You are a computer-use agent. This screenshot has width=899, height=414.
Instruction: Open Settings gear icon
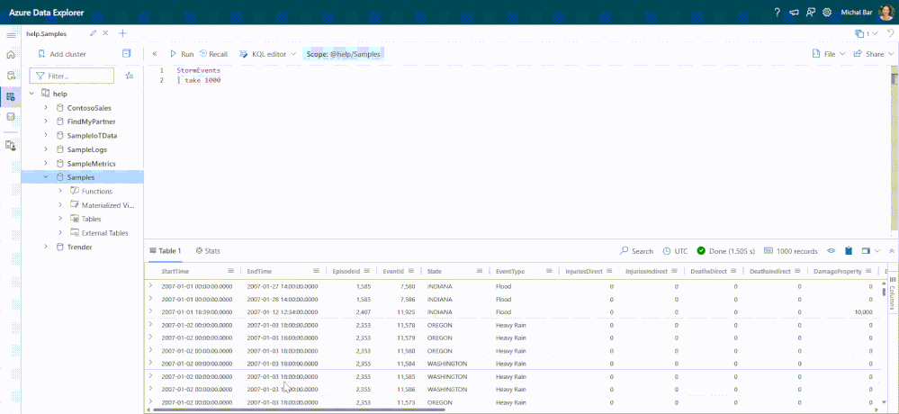[827, 12]
